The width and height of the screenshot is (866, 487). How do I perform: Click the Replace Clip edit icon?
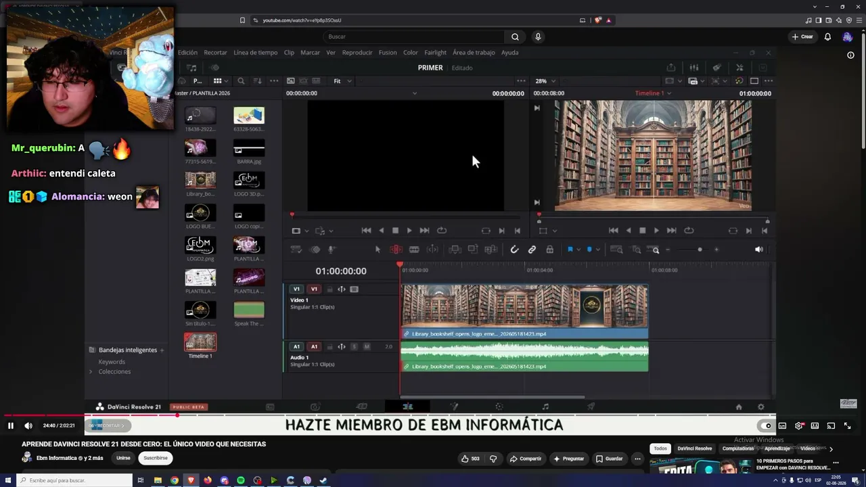tap(491, 250)
